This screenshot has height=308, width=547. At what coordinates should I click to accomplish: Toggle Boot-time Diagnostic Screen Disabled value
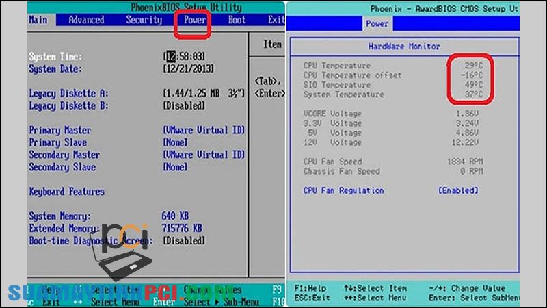184,240
